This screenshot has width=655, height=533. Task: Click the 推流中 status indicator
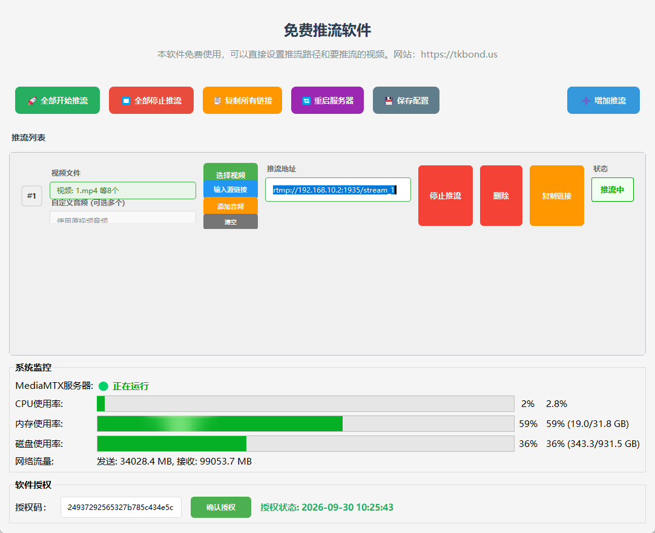(613, 190)
